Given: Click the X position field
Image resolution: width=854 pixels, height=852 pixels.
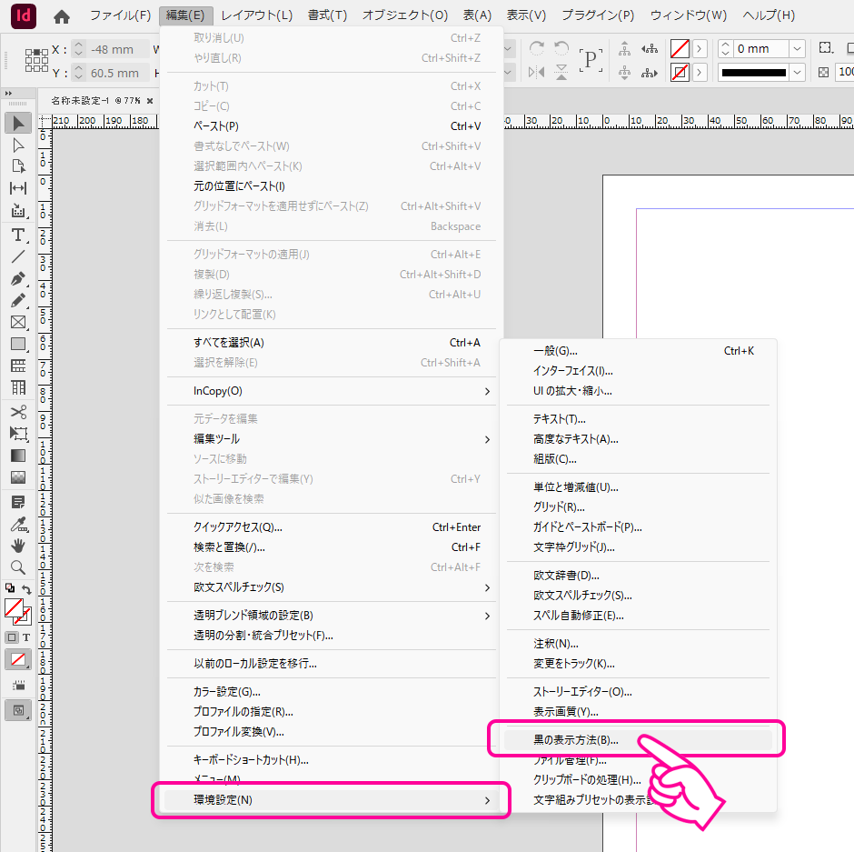Looking at the screenshot, I should [x=117, y=49].
